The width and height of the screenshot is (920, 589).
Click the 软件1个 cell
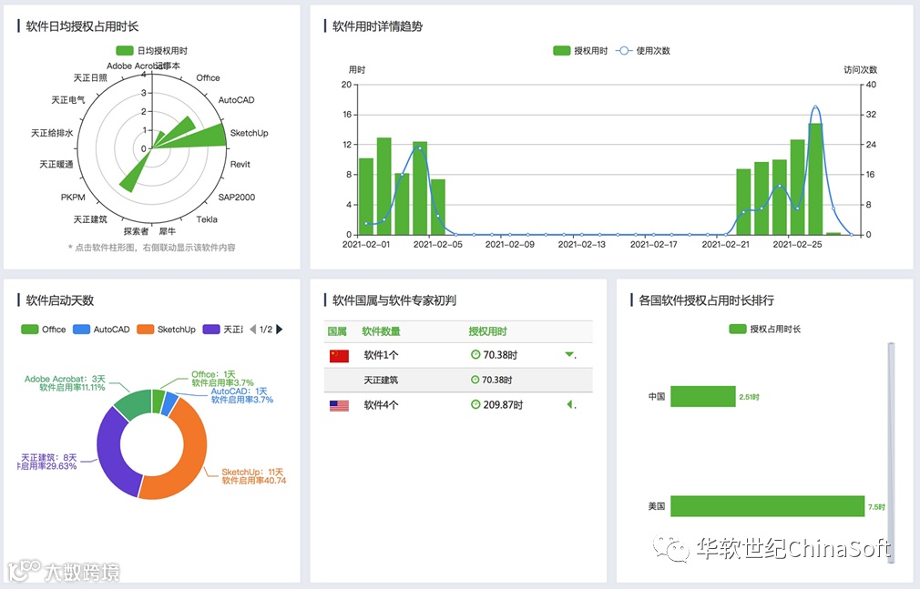(x=381, y=355)
